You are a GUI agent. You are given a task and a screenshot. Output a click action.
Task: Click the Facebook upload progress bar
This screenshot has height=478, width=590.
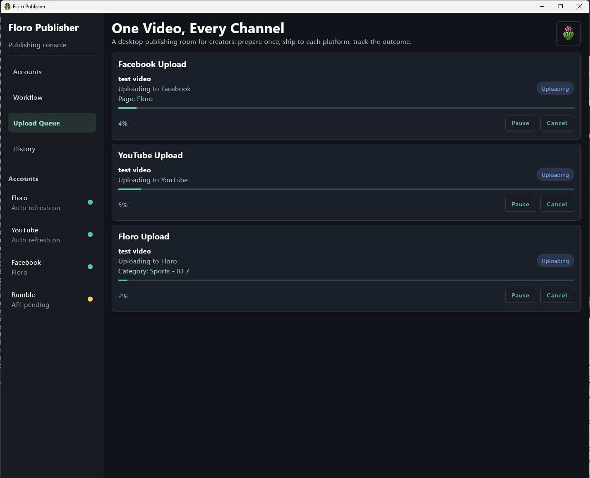pyautogui.click(x=346, y=108)
